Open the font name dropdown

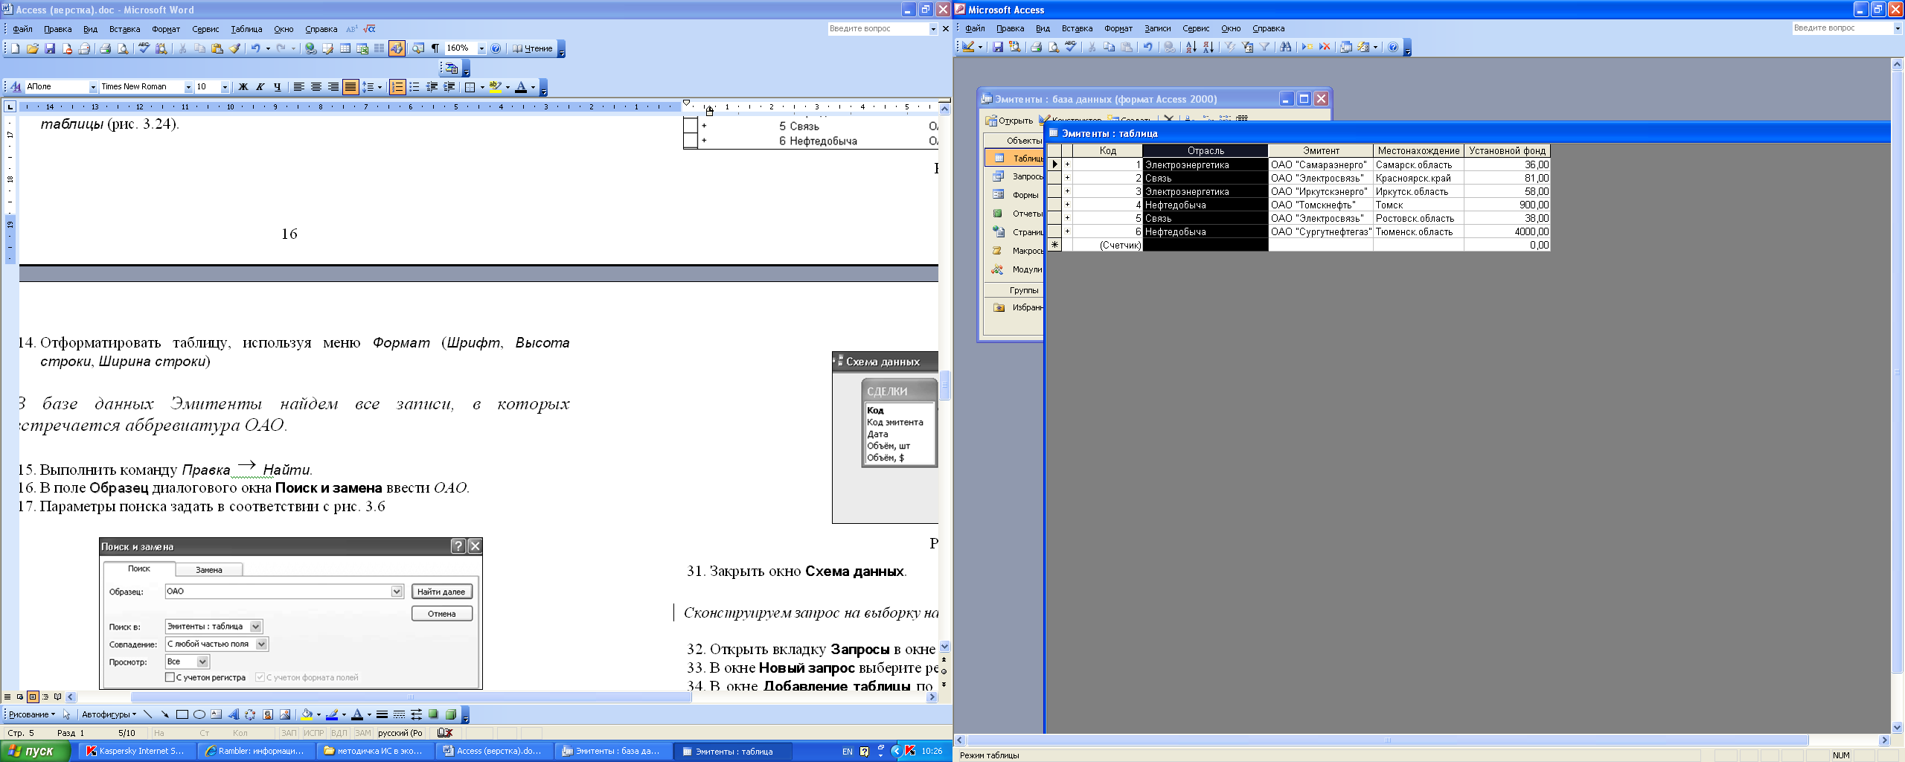click(188, 87)
